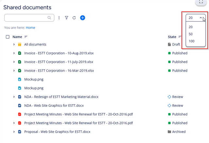Sort by Name column sort icon
The width and height of the screenshot is (209, 143).
[x=26, y=37]
